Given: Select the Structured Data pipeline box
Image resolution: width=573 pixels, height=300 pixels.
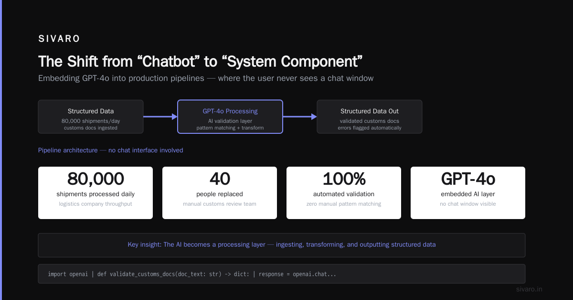Looking at the screenshot, I should coord(91,117).
